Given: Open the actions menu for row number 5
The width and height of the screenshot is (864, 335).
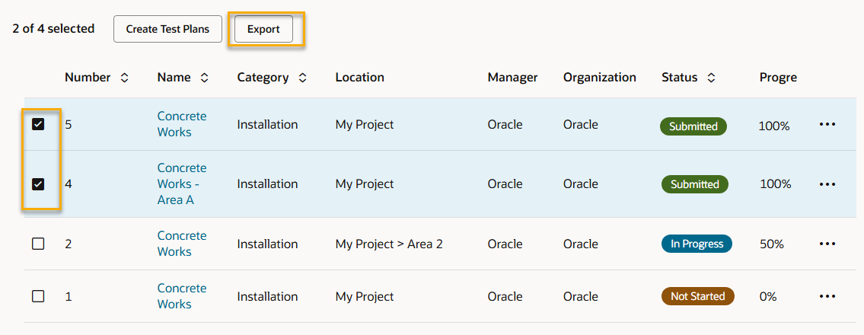Looking at the screenshot, I should coord(827,125).
